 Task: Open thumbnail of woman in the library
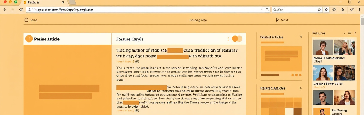tap(344, 73)
